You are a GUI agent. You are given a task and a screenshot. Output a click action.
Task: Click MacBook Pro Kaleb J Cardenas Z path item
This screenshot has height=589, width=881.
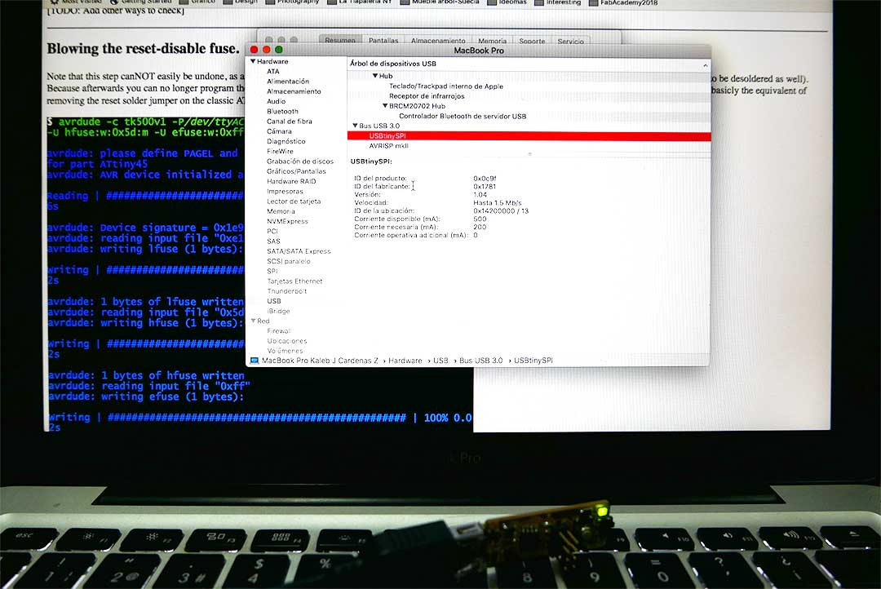(x=320, y=361)
